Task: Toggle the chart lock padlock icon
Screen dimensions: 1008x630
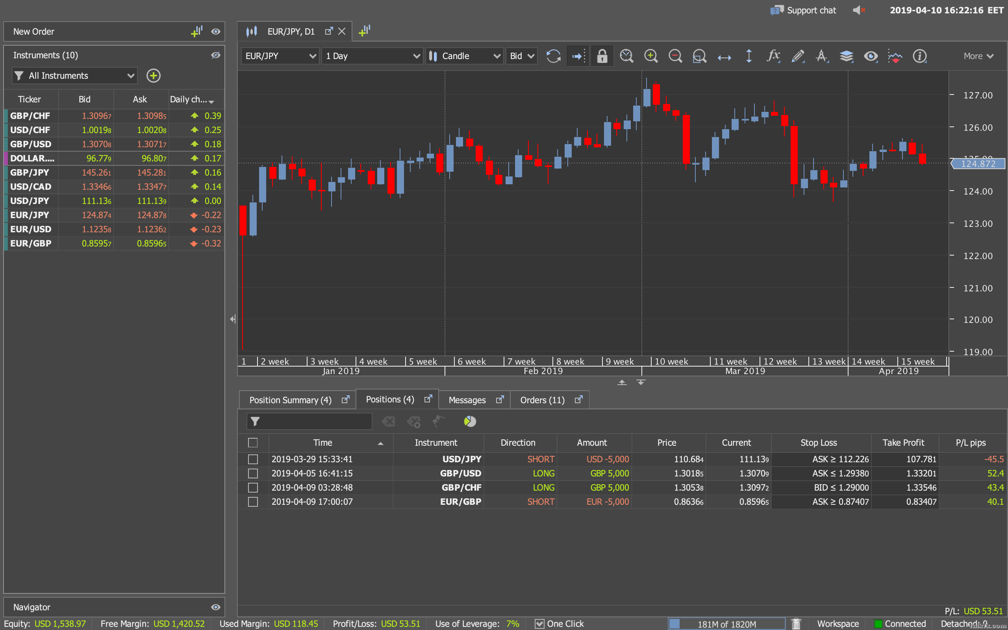Action: [602, 56]
